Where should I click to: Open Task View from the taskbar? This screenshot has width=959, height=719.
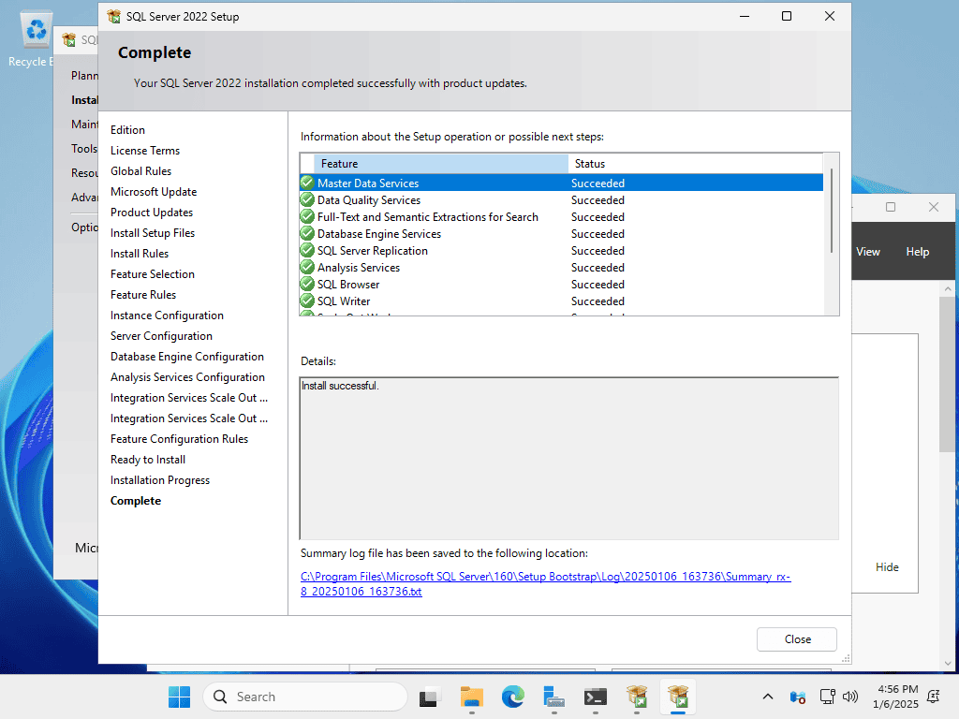coord(429,697)
